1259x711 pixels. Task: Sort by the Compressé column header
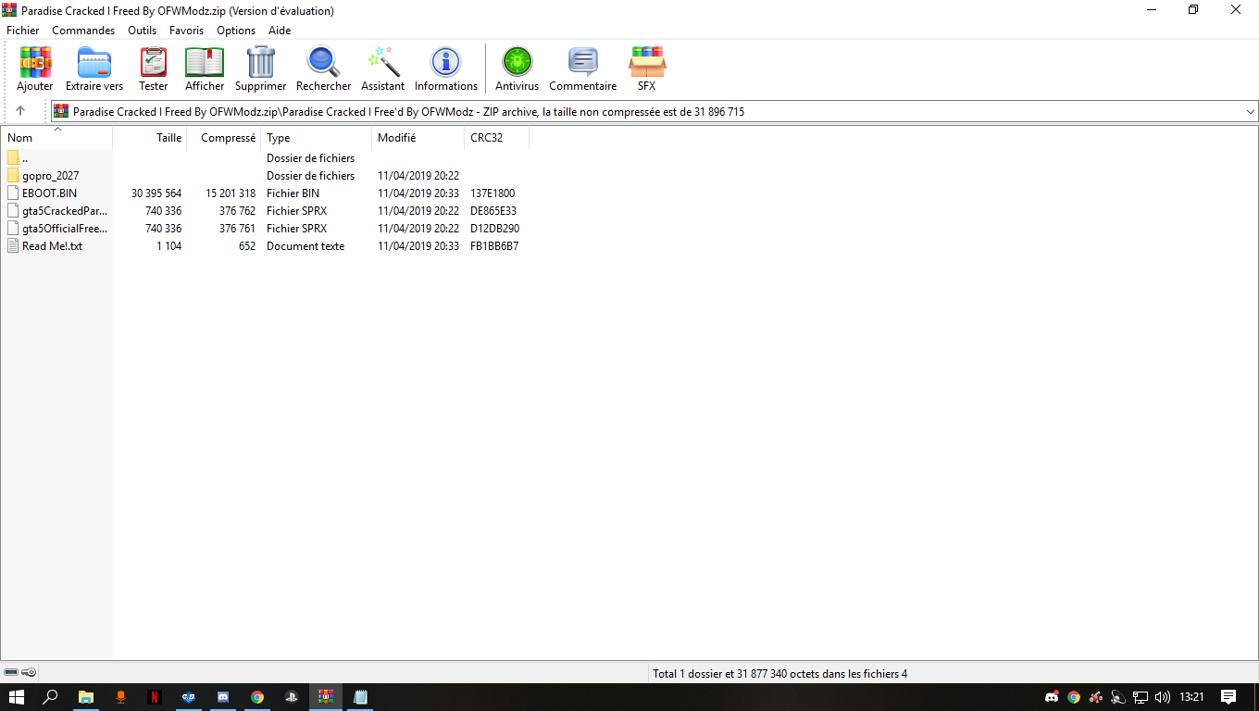point(224,138)
